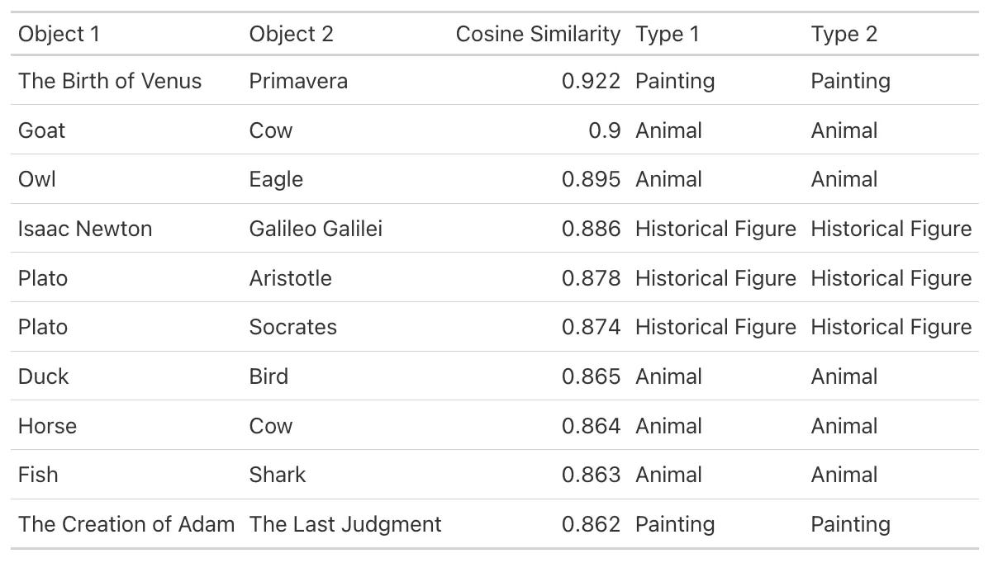Screen dimensions: 998x563
Task: Click the Eagle cell
Action: (276, 179)
